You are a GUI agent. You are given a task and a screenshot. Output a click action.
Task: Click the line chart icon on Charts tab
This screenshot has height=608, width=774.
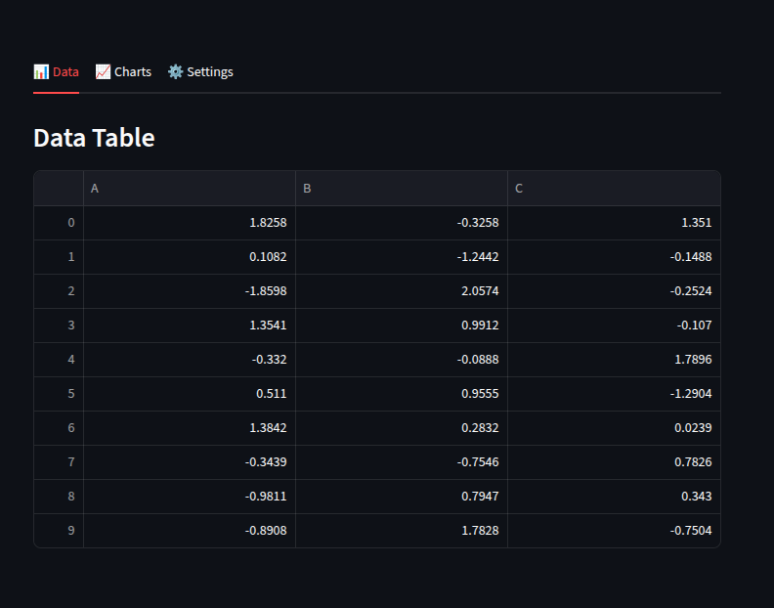pos(103,71)
